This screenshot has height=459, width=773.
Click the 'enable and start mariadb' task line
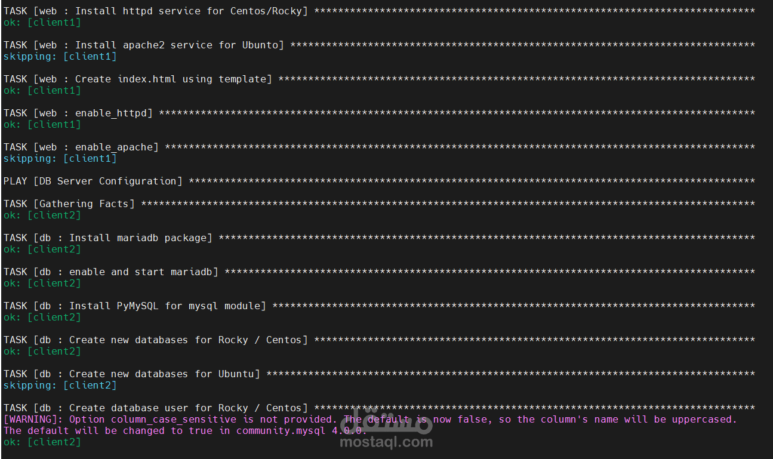379,272
